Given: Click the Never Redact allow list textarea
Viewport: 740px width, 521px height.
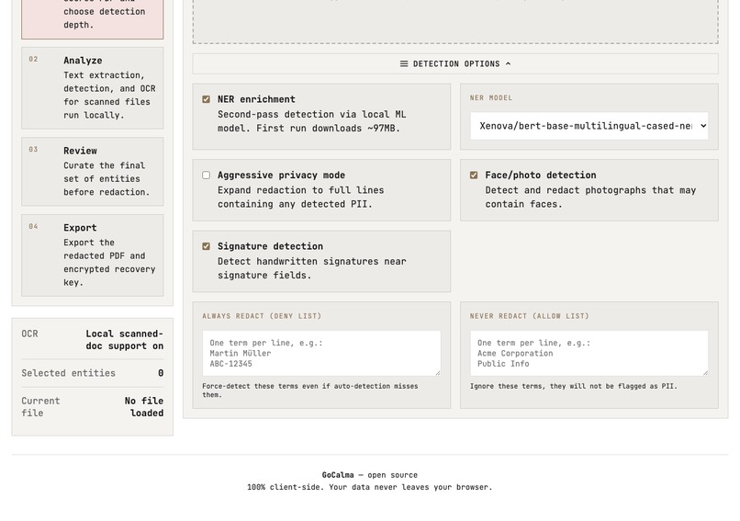Looking at the screenshot, I should coord(589,354).
